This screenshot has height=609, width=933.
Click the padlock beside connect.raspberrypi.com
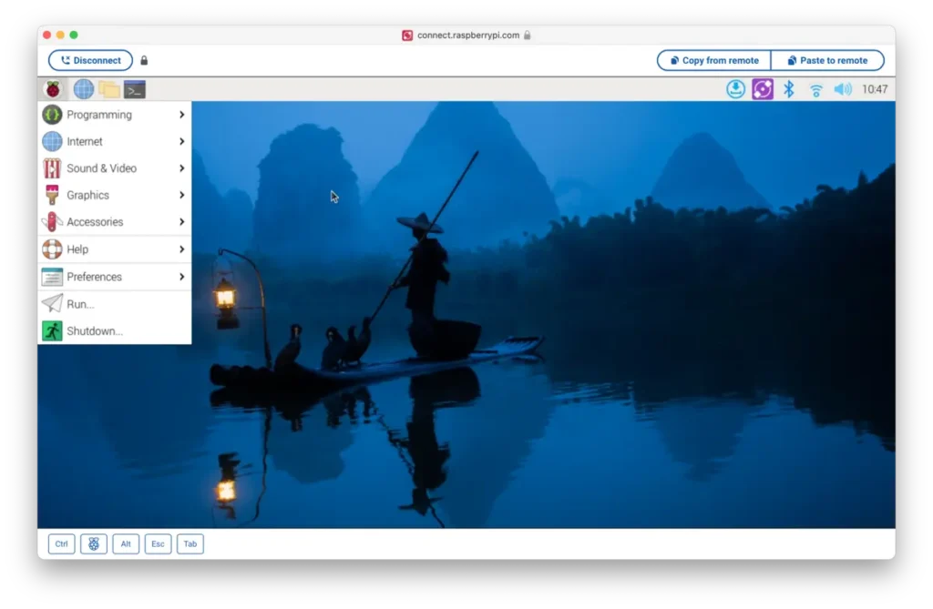coord(528,36)
